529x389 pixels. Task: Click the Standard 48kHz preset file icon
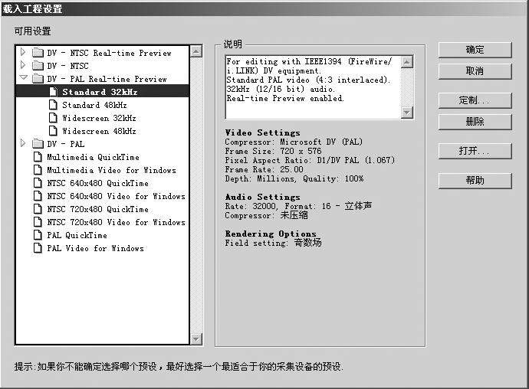tap(53, 105)
